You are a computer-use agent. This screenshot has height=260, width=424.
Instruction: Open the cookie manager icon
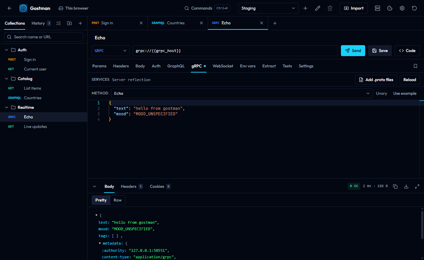click(x=390, y=8)
